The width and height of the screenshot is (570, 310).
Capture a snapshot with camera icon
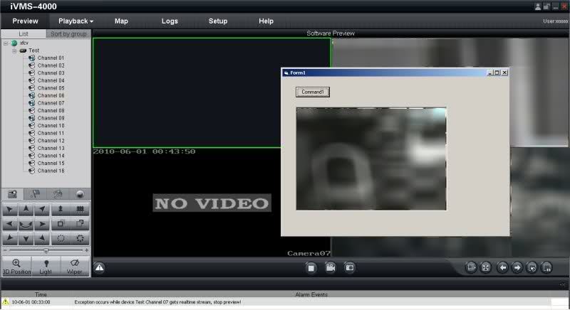tap(350, 267)
